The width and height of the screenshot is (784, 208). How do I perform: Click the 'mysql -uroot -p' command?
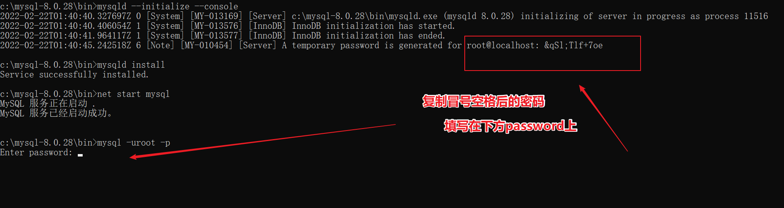134,143
